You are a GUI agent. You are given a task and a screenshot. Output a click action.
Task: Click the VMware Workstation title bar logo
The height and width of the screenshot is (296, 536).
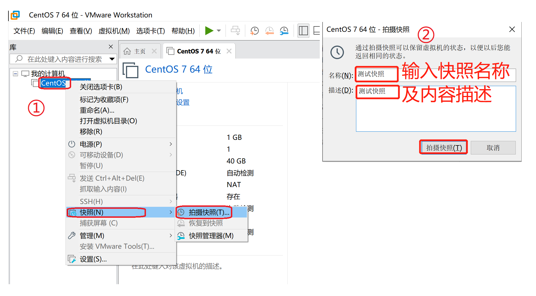click(x=15, y=15)
